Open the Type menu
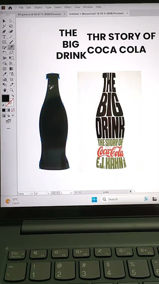This screenshot has height=284, width=159. pos(48,7)
